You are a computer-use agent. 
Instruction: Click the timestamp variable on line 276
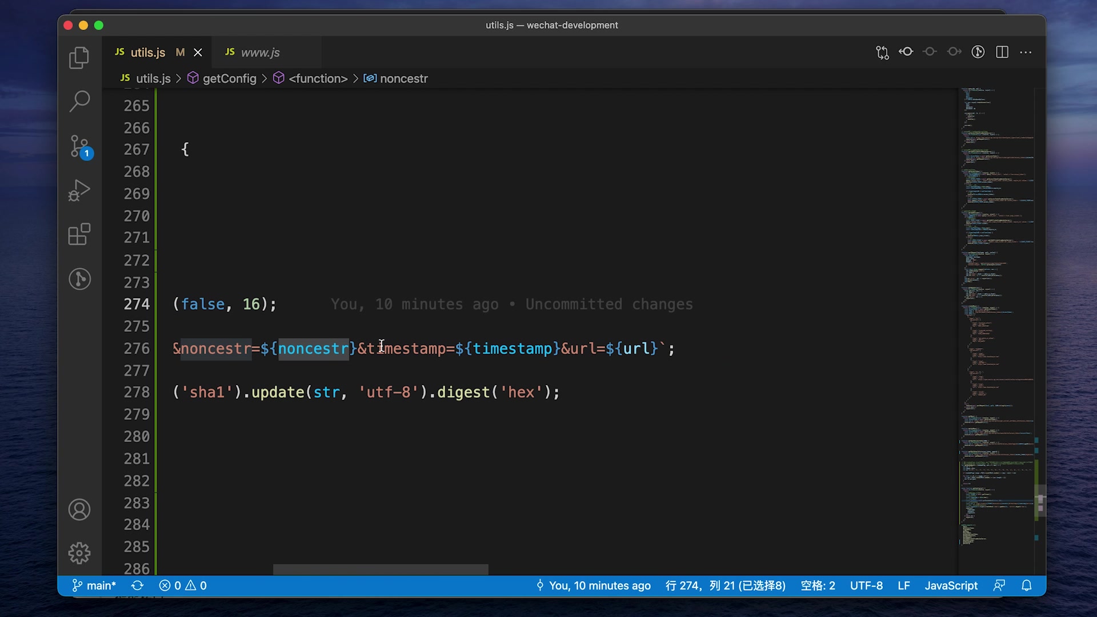513,348
